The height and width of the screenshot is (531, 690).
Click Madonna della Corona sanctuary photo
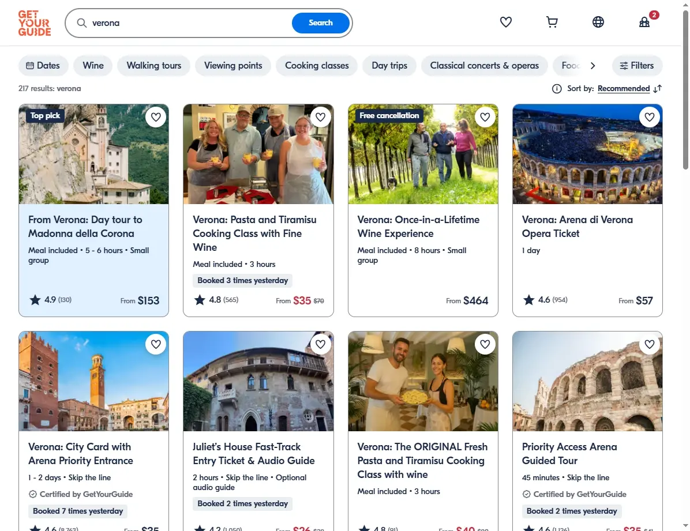93,154
